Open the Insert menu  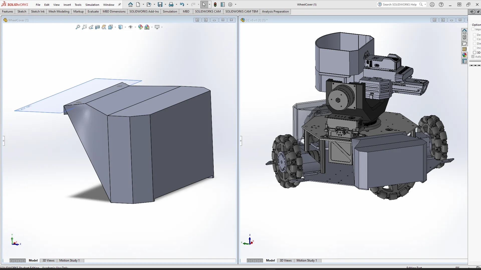point(67,5)
